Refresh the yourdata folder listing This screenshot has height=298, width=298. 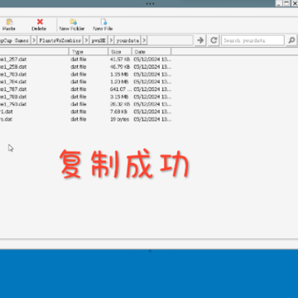click(x=214, y=41)
